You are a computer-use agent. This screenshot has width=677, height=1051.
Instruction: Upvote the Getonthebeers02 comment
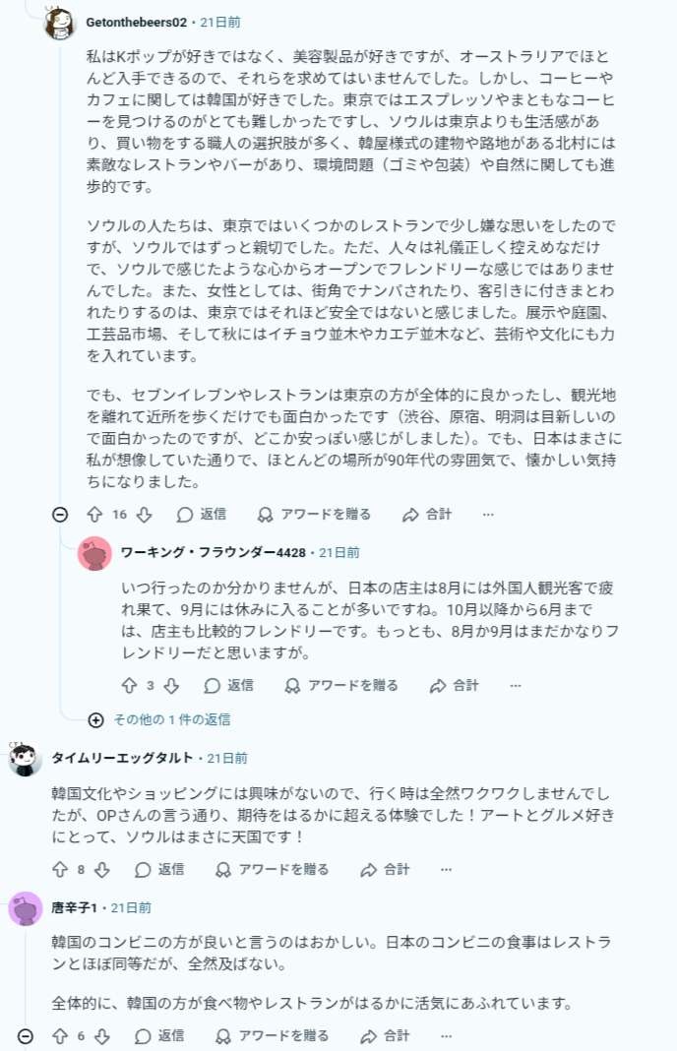click(95, 515)
